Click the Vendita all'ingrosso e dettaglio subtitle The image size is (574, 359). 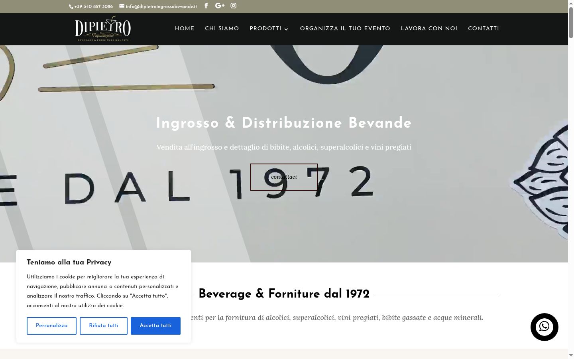coord(284,147)
